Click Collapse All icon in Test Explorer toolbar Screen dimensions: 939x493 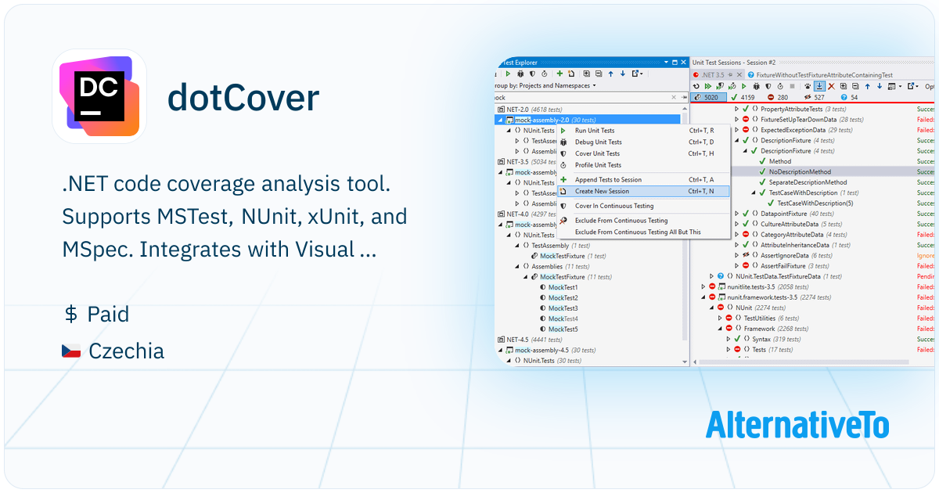tap(599, 74)
